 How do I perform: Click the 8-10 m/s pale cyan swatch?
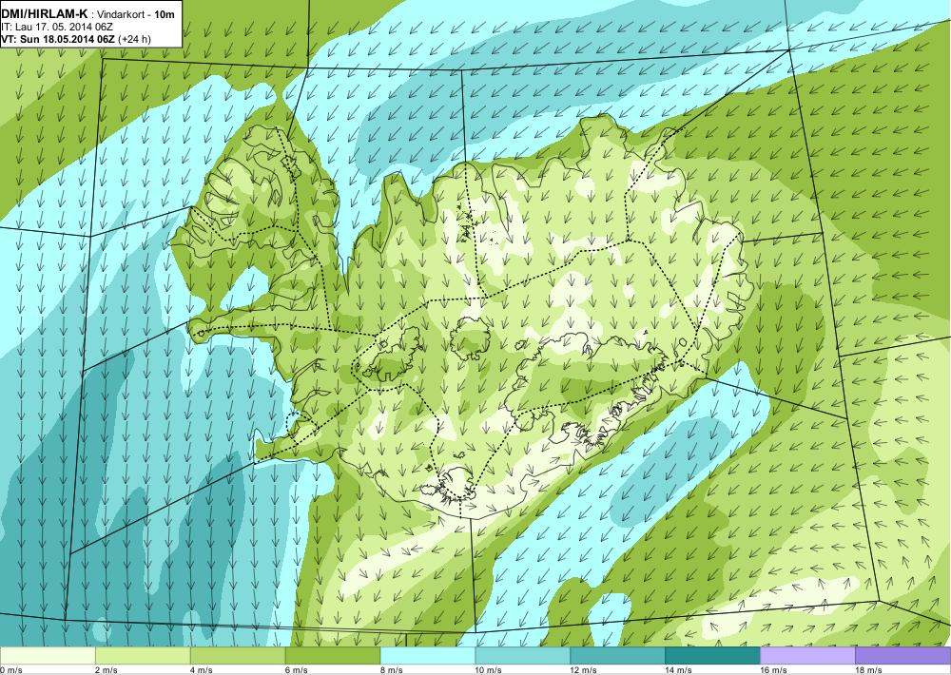(x=428, y=656)
